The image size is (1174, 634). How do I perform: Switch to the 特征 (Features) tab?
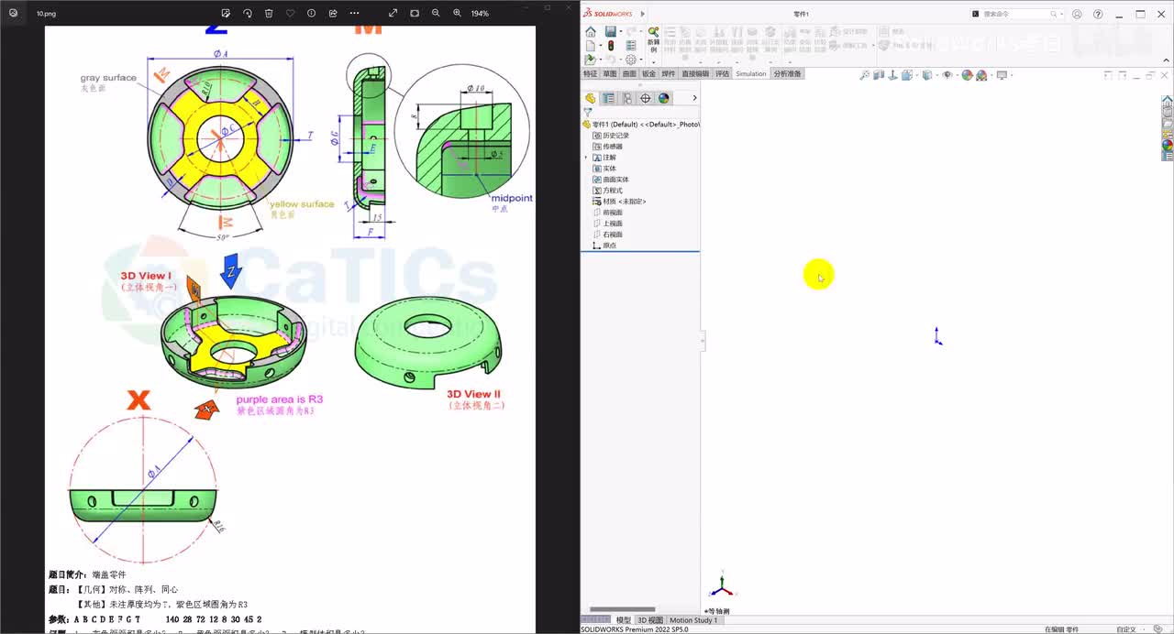(x=590, y=74)
